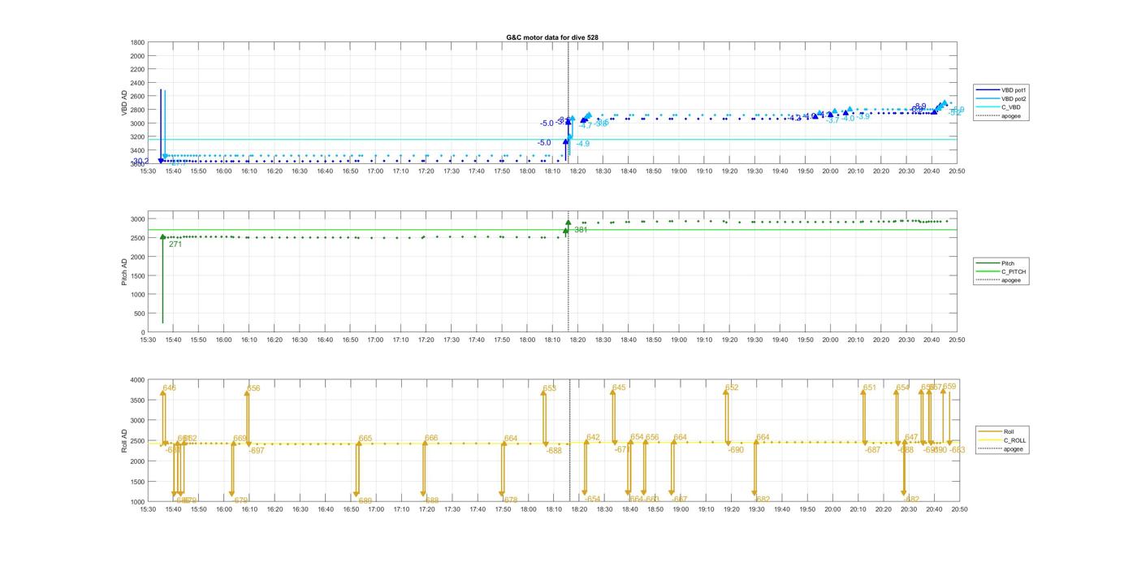Click "20:50" on the Roll plot x-axis
The width and height of the screenshot is (1137, 563).
[x=959, y=509]
